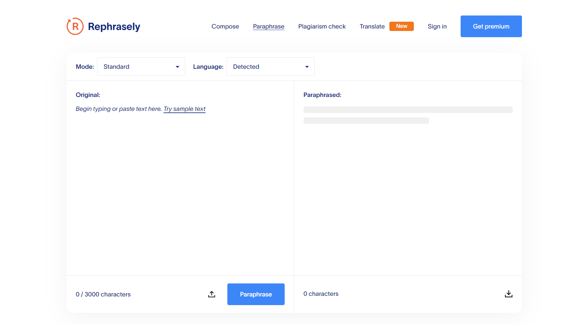This screenshot has height=324, width=587.
Task: Click the Try sample text link
Action: [x=185, y=109]
